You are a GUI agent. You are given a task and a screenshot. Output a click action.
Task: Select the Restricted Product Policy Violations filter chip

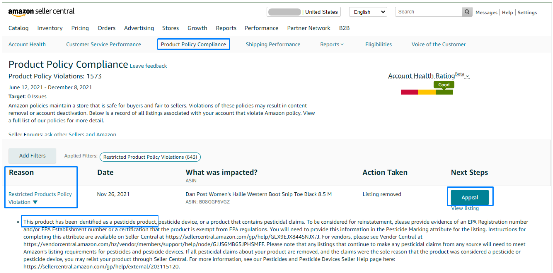pyautogui.click(x=150, y=157)
